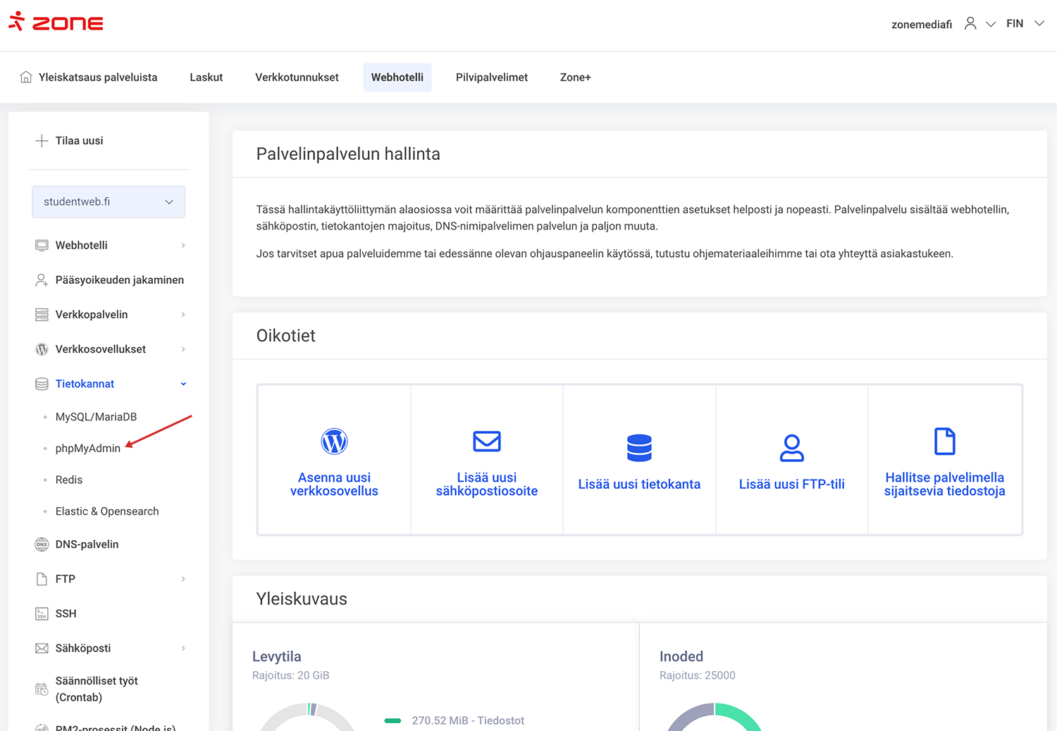Image resolution: width=1057 pixels, height=731 pixels.
Task: Open phpMyAdmin from the sidebar
Action: 88,449
